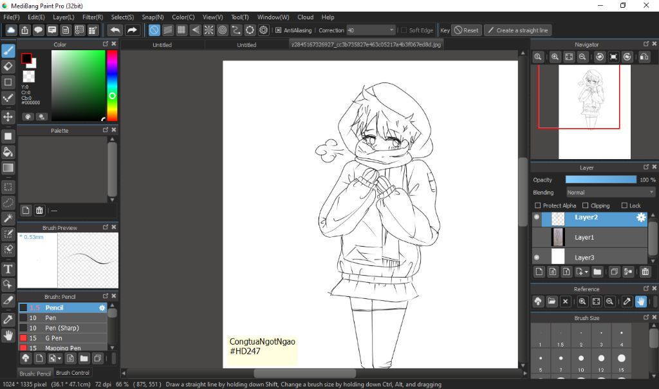Select the Move tool

(x=8, y=117)
